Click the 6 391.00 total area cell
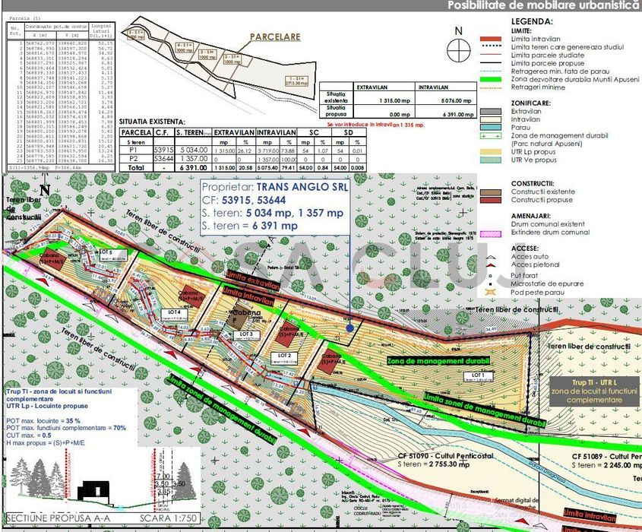Screen dimensions: 642x532 click(194, 167)
